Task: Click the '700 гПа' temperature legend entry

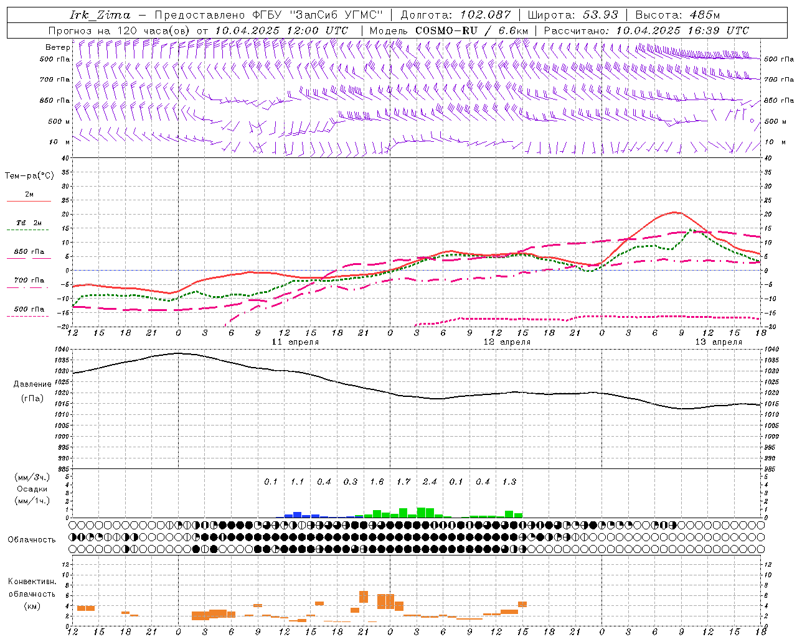Action: [29, 280]
